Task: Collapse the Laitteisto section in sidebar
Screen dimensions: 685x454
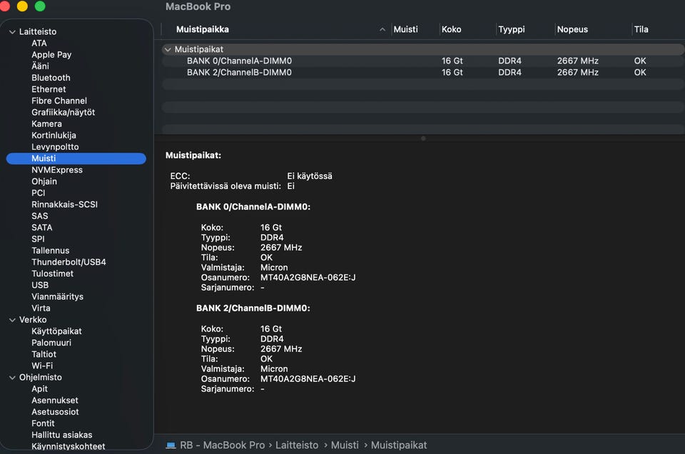Action: click(12, 32)
